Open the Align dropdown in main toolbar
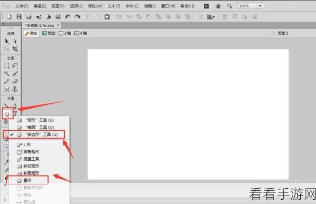This screenshot has height=204, width=316. [x=211, y=17]
